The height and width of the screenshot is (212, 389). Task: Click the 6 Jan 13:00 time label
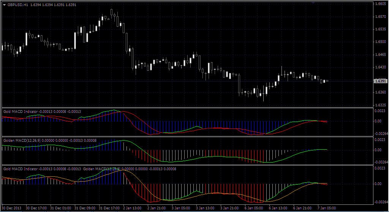tap(277, 208)
